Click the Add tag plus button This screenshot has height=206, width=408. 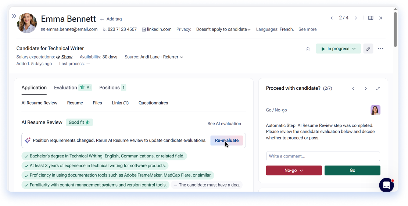pos(111,19)
